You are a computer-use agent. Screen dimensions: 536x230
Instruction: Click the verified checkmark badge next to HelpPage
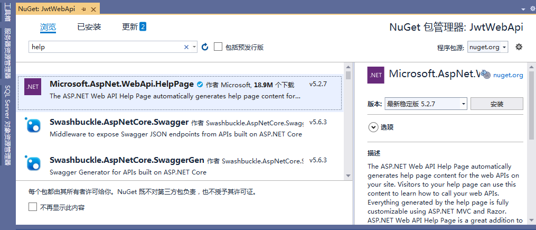coord(200,84)
